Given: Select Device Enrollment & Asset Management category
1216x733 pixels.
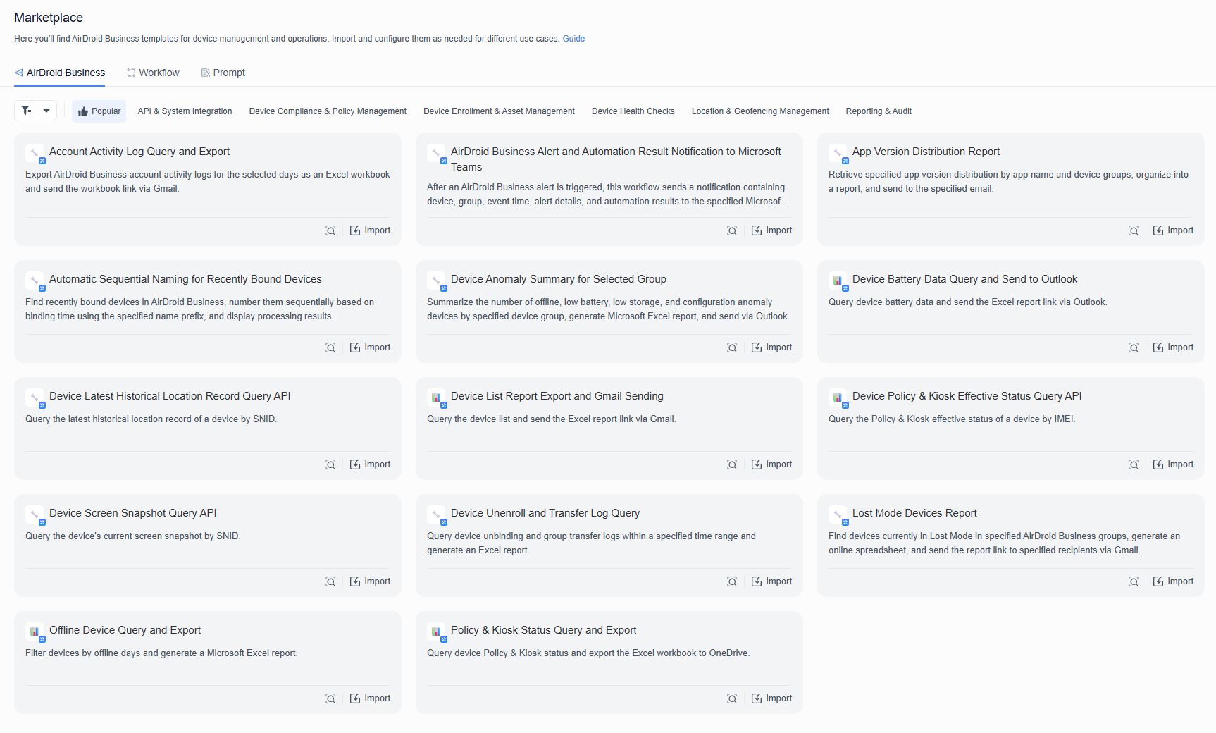Looking at the screenshot, I should coord(499,111).
